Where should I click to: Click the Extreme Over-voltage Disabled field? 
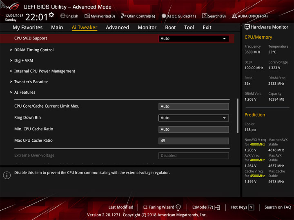[x=194, y=156]
